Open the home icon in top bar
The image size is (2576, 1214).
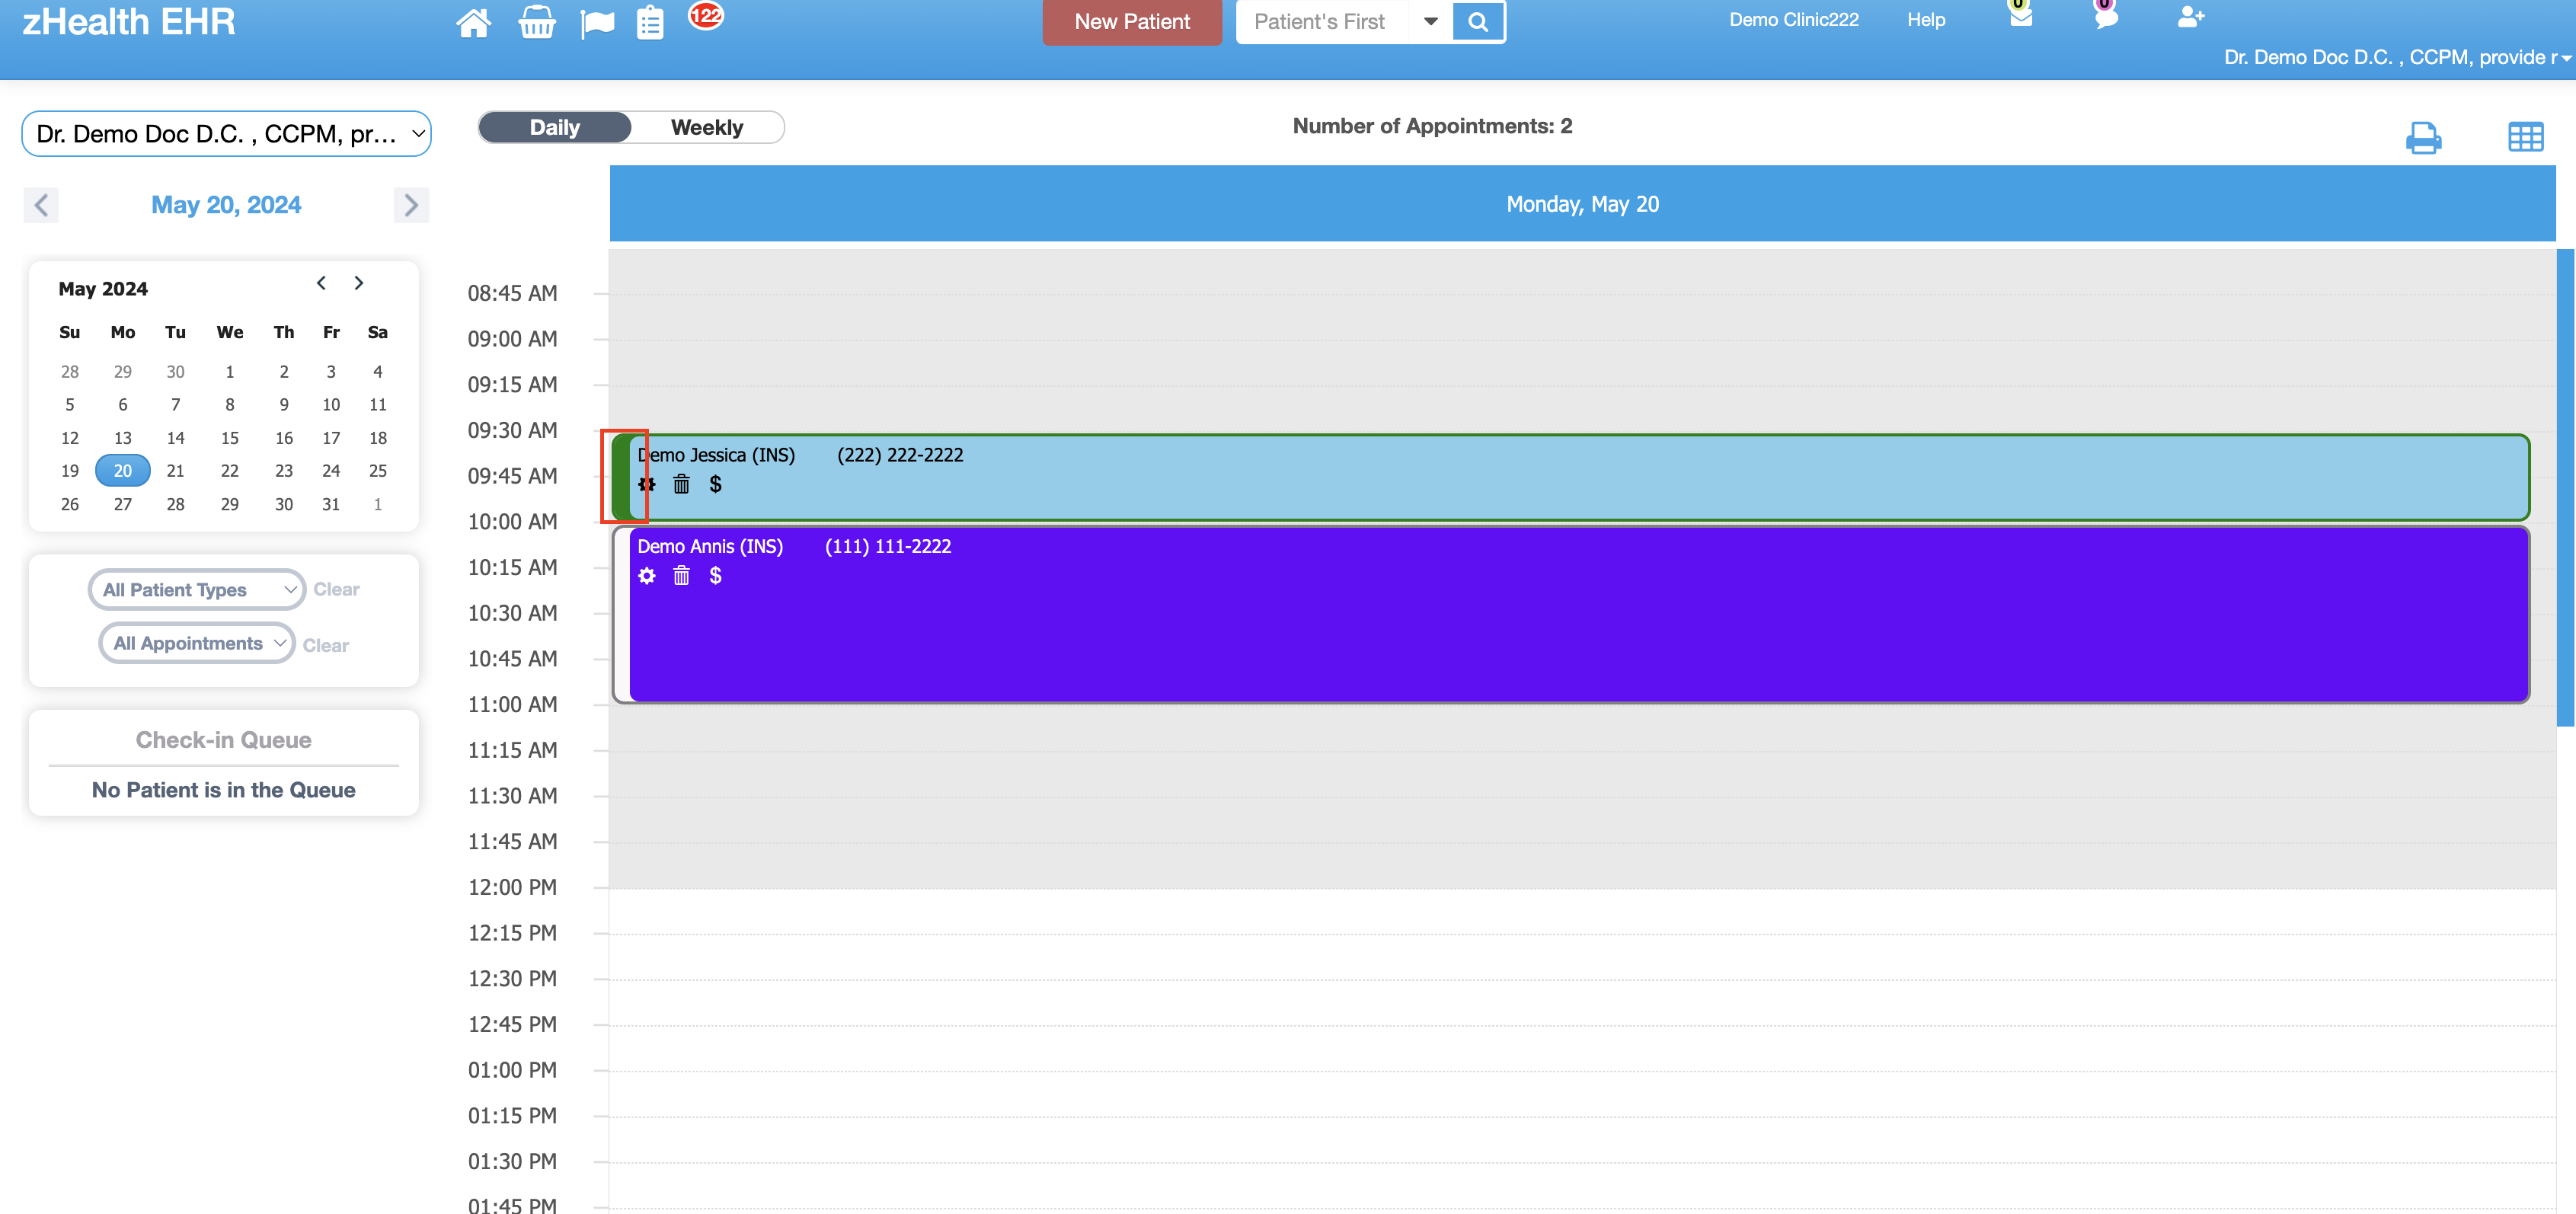click(473, 22)
